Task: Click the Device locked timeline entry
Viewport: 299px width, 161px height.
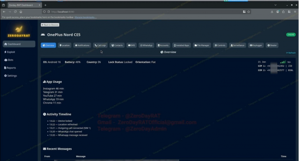Action: point(61,121)
